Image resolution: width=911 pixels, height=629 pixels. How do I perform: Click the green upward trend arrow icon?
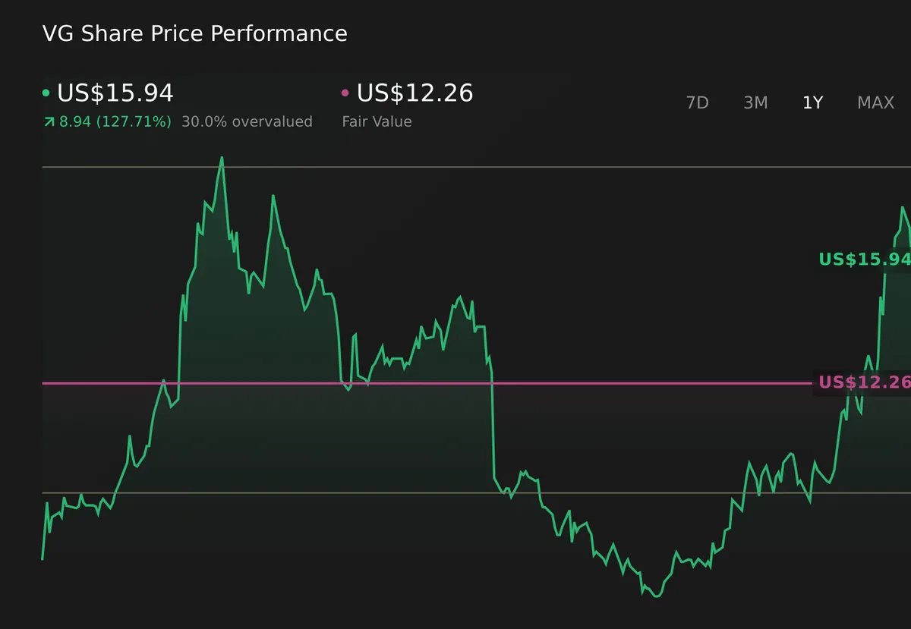(48, 121)
